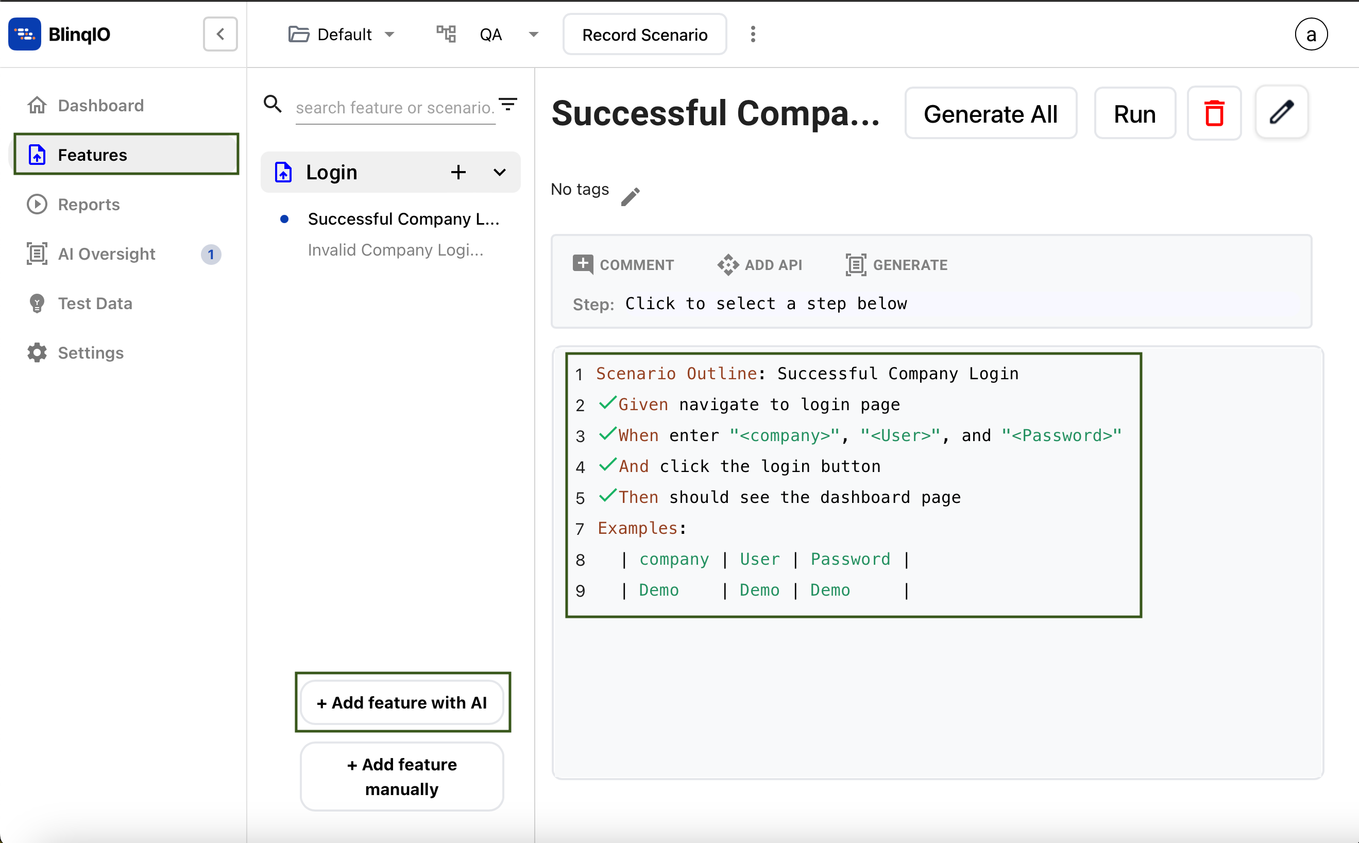Collapse the Login feature chevron
The width and height of the screenshot is (1359, 843).
pos(500,172)
